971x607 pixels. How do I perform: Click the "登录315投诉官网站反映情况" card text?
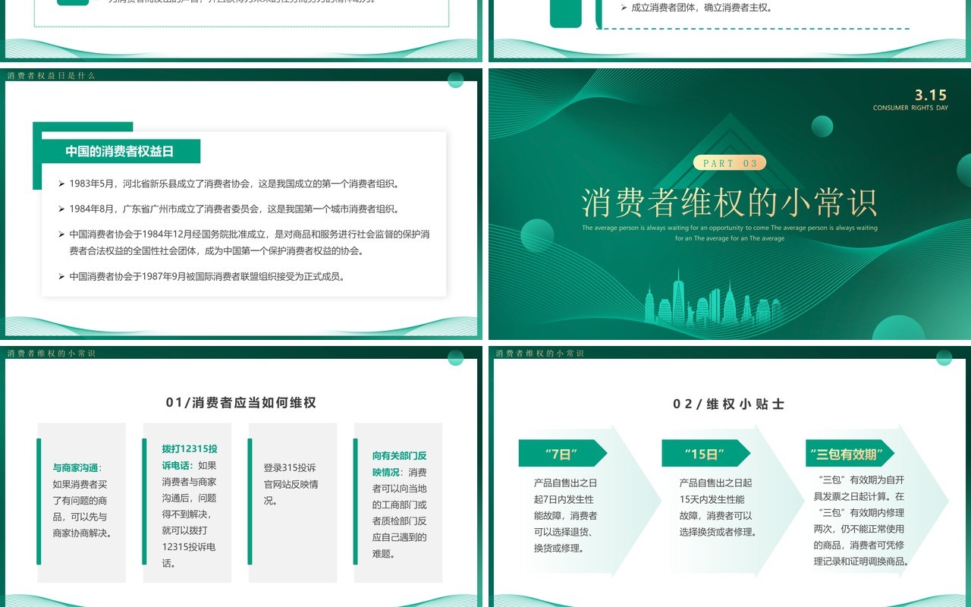coord(291,484)
